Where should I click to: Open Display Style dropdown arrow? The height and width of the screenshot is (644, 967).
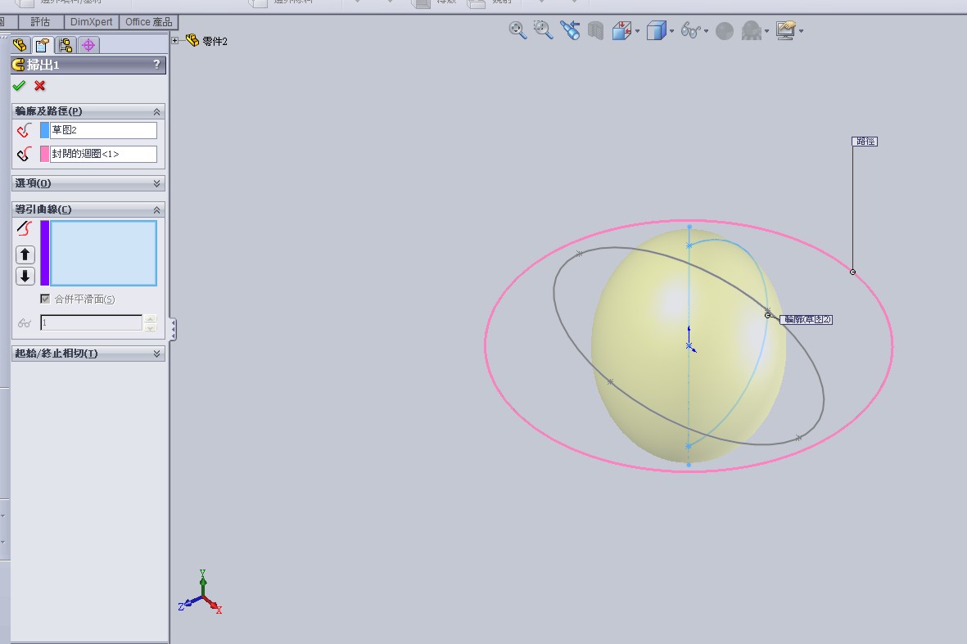(671, 31)
